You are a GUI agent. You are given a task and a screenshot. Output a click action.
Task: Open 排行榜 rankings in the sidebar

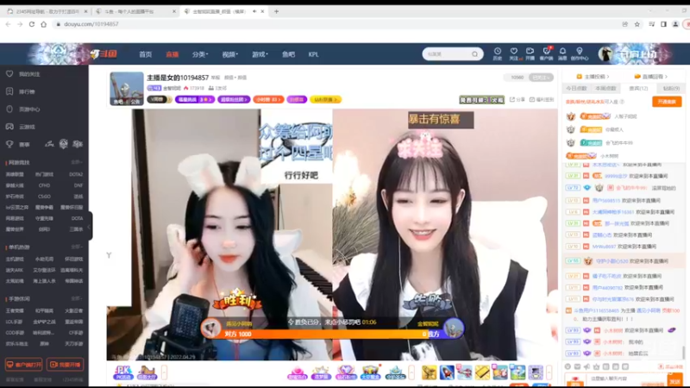[21, 91]
